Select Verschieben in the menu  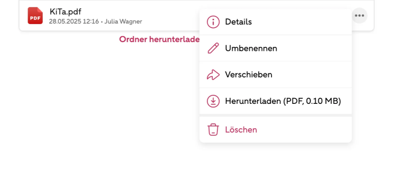pos(275,75)
